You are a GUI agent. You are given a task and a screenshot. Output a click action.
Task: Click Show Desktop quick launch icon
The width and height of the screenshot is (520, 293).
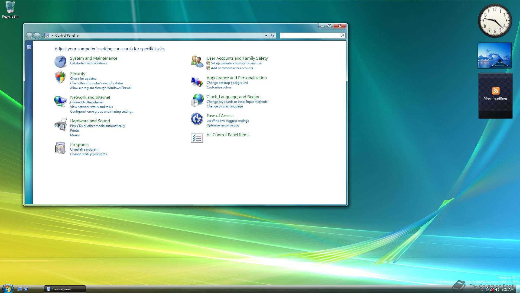click(x=20, y=289)
